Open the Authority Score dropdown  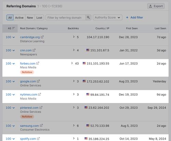click(107, 17)
